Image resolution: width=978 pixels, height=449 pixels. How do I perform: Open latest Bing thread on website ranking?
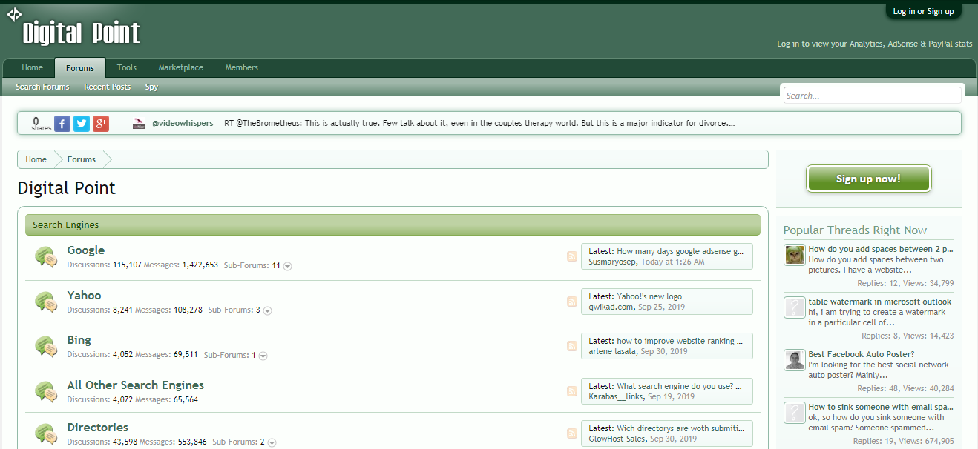[680, 341]
